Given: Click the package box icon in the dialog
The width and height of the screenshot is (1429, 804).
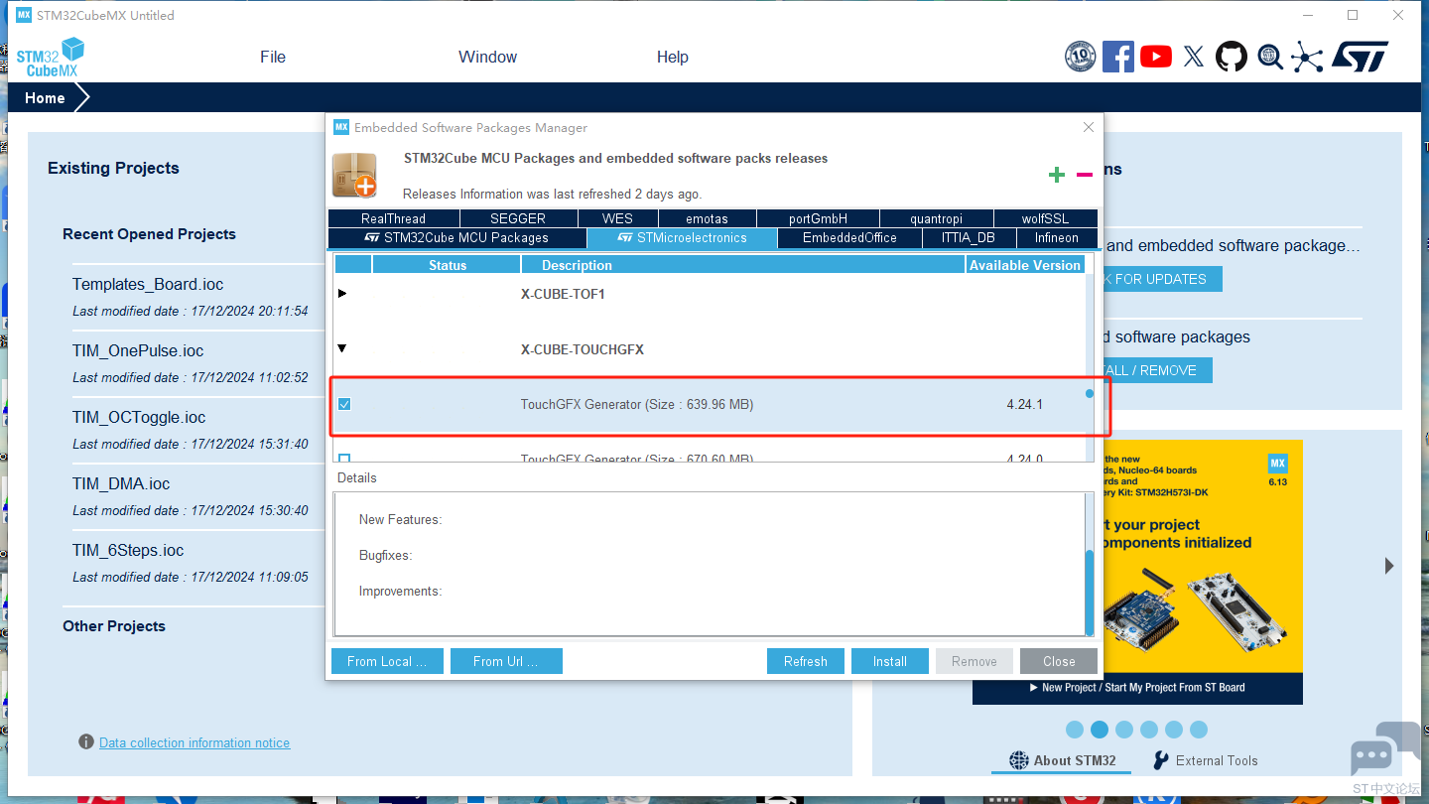Looking at the screenshot, I should pyautogui.click(x=355, y=175).
